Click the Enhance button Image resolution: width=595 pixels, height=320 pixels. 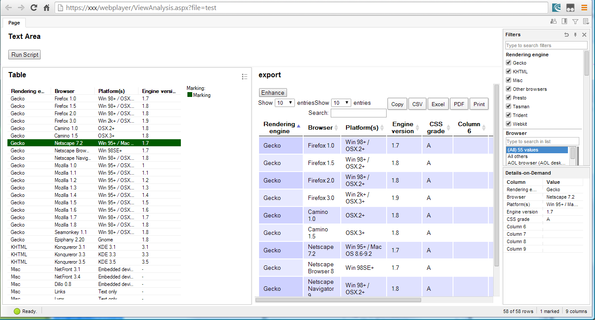point(273,93)
